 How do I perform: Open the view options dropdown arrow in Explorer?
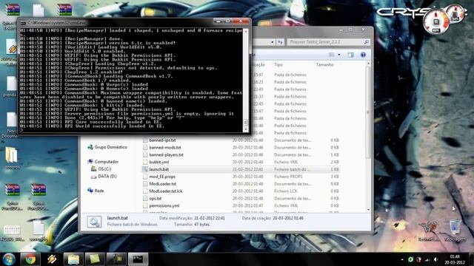pyautogui.click(x=339, y=55)
